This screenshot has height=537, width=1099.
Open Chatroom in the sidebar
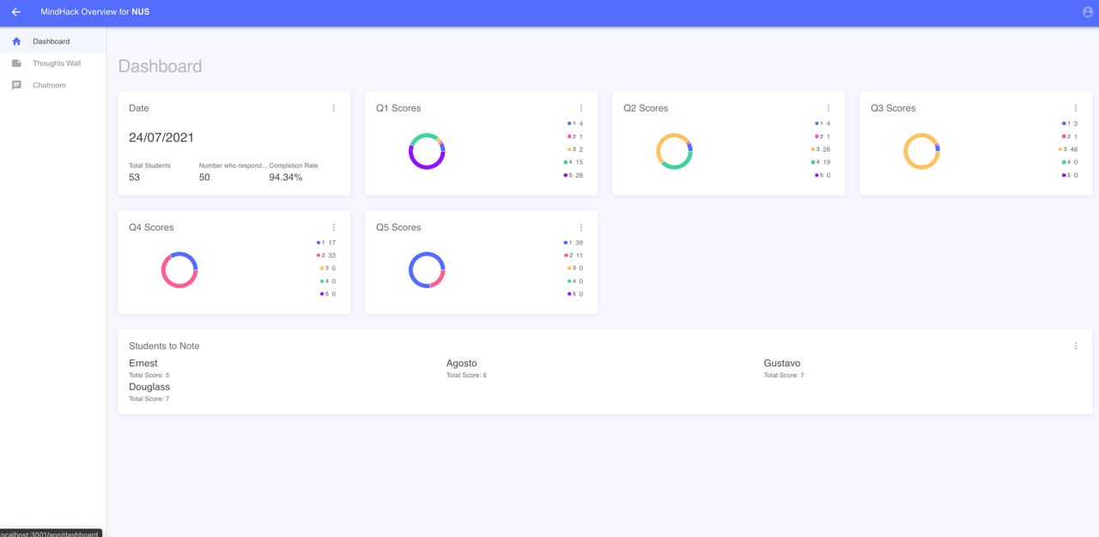coord(52,85)
